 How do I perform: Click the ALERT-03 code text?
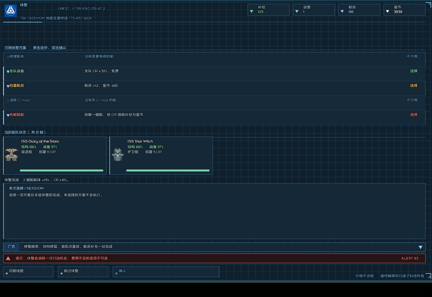(x=410, y=258)
